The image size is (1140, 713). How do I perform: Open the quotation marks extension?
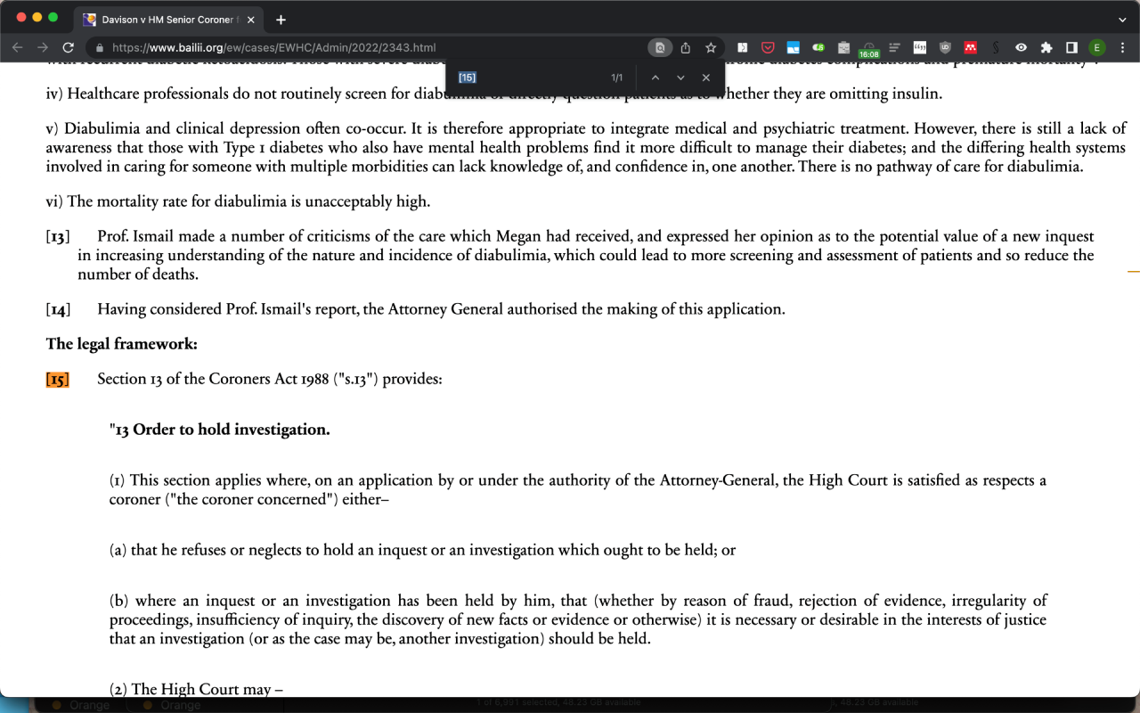[920, 47]
